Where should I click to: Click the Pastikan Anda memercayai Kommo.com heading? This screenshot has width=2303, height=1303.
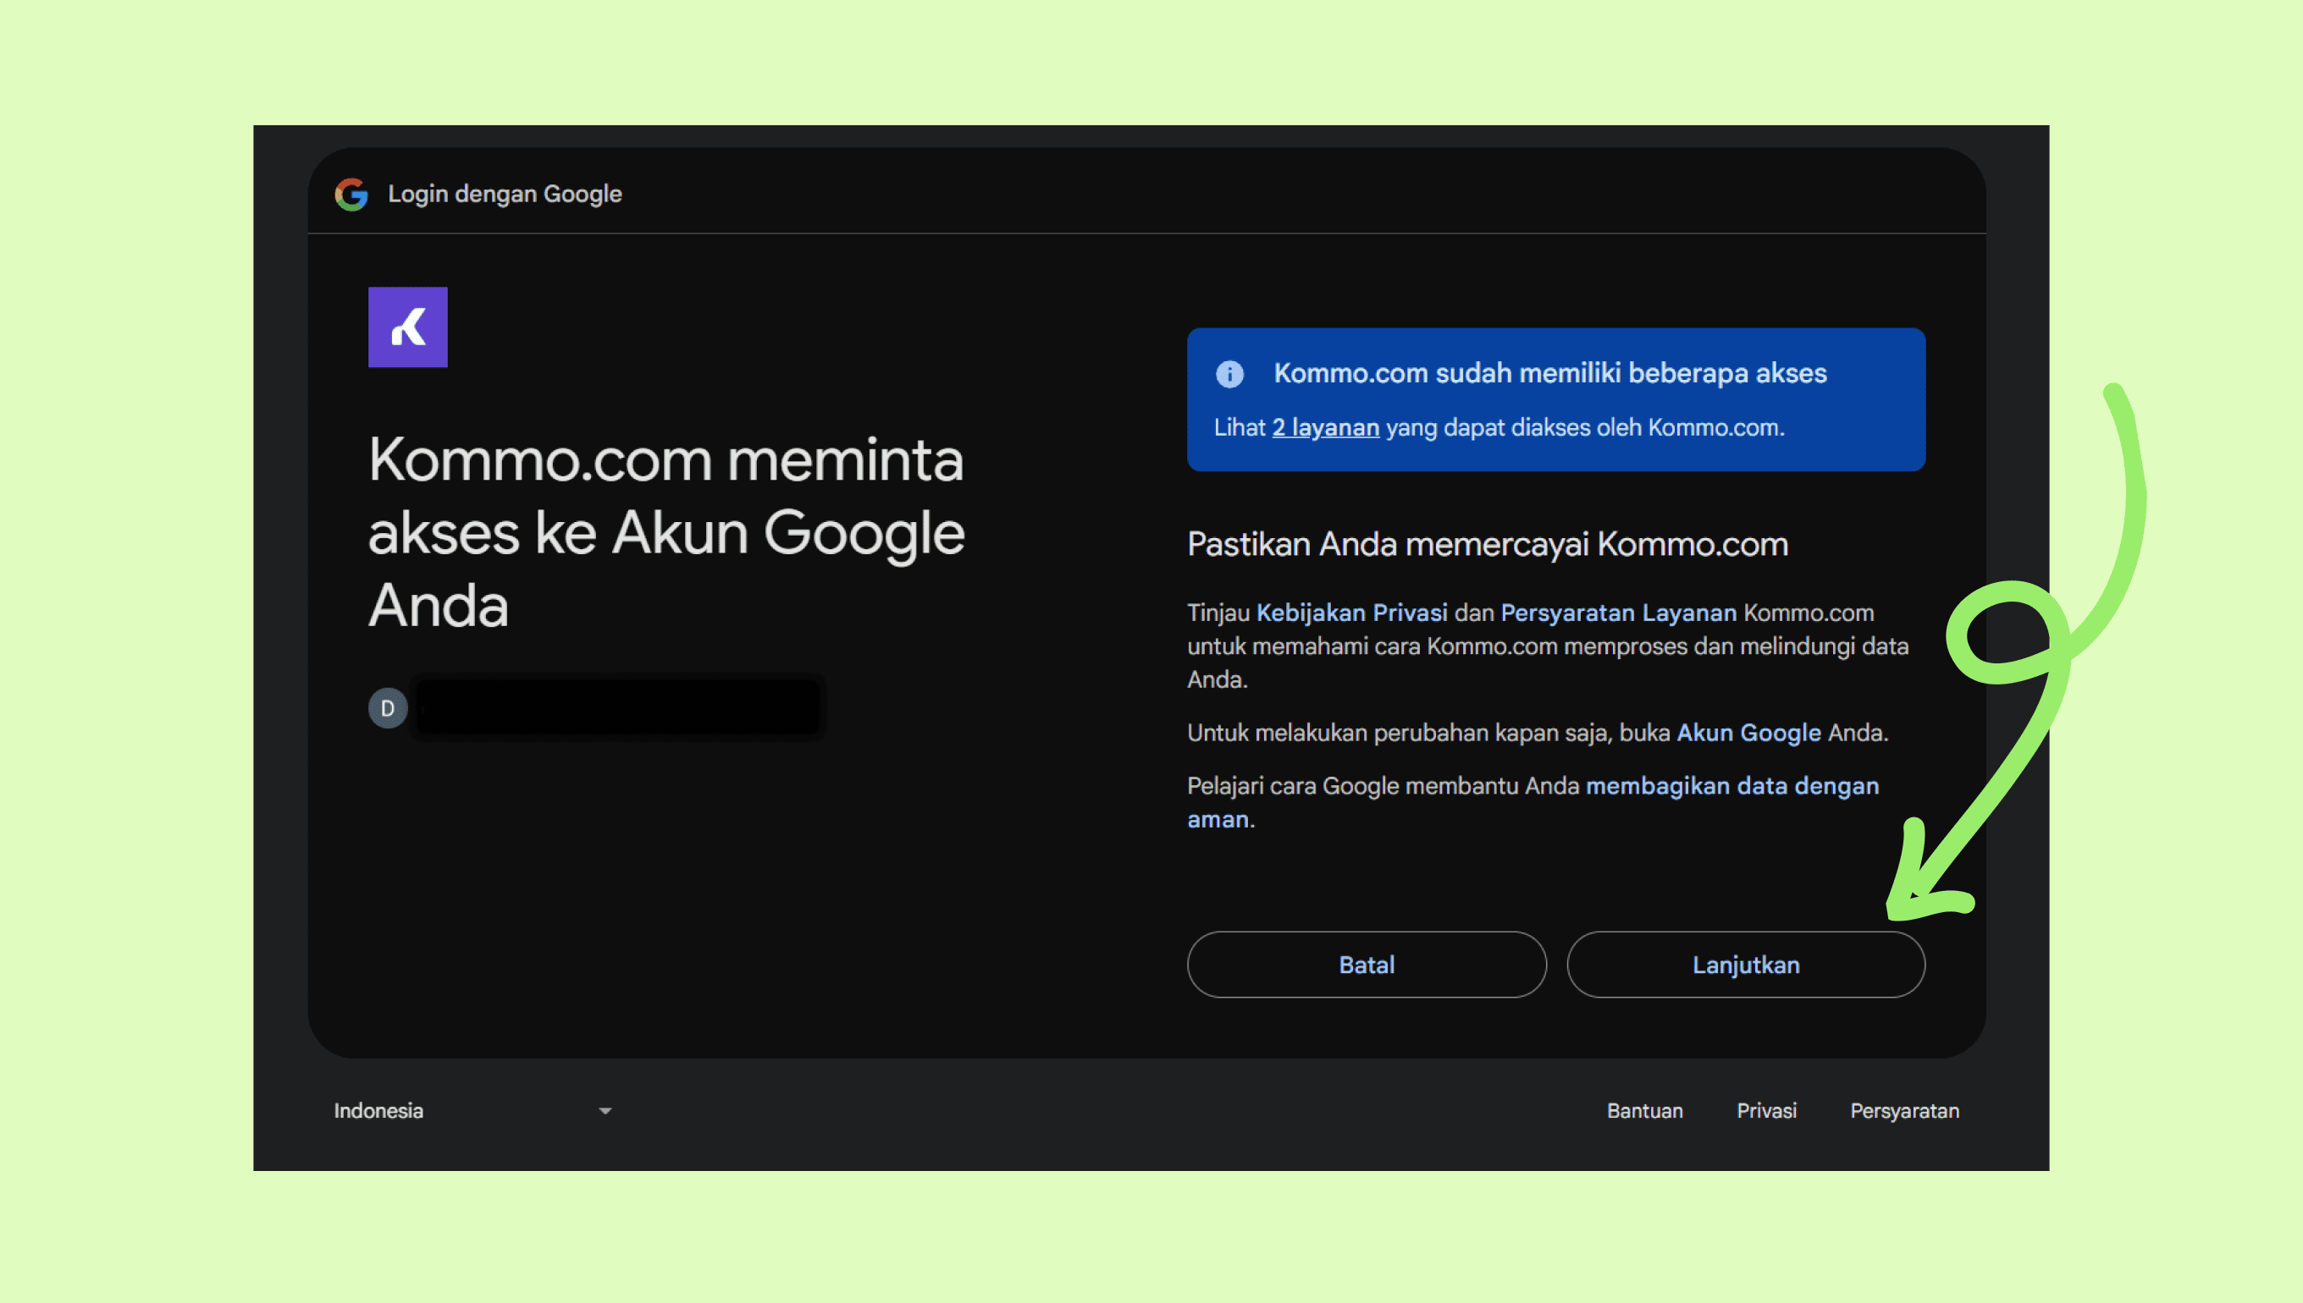coord(1487,544)
